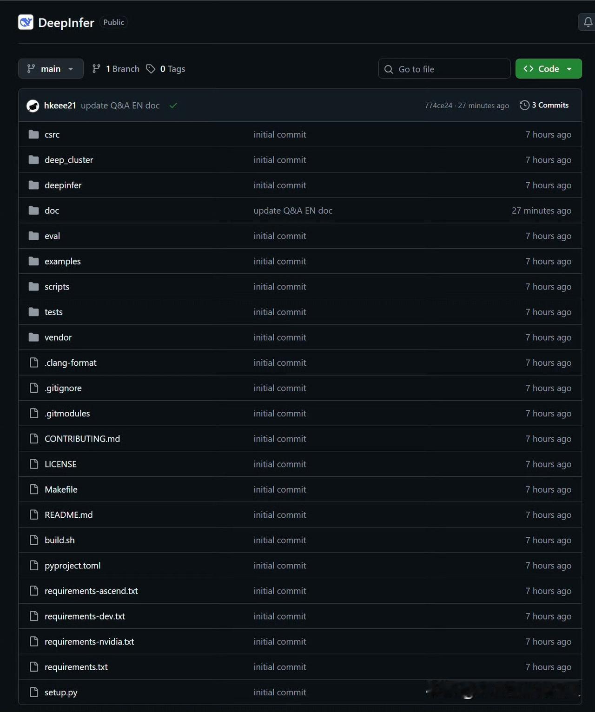Click the folder icon beside vendor
The height and width of the screenshot is (712, 595).
click(x=33, y=337)
